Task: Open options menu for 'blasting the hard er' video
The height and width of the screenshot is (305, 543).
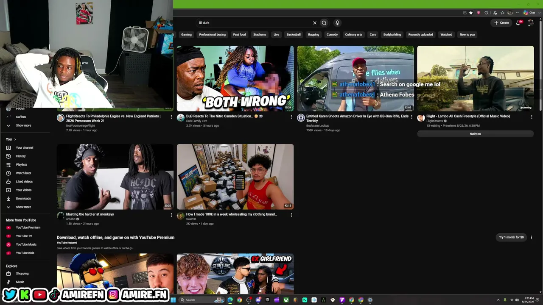Action: coord(171,215)
